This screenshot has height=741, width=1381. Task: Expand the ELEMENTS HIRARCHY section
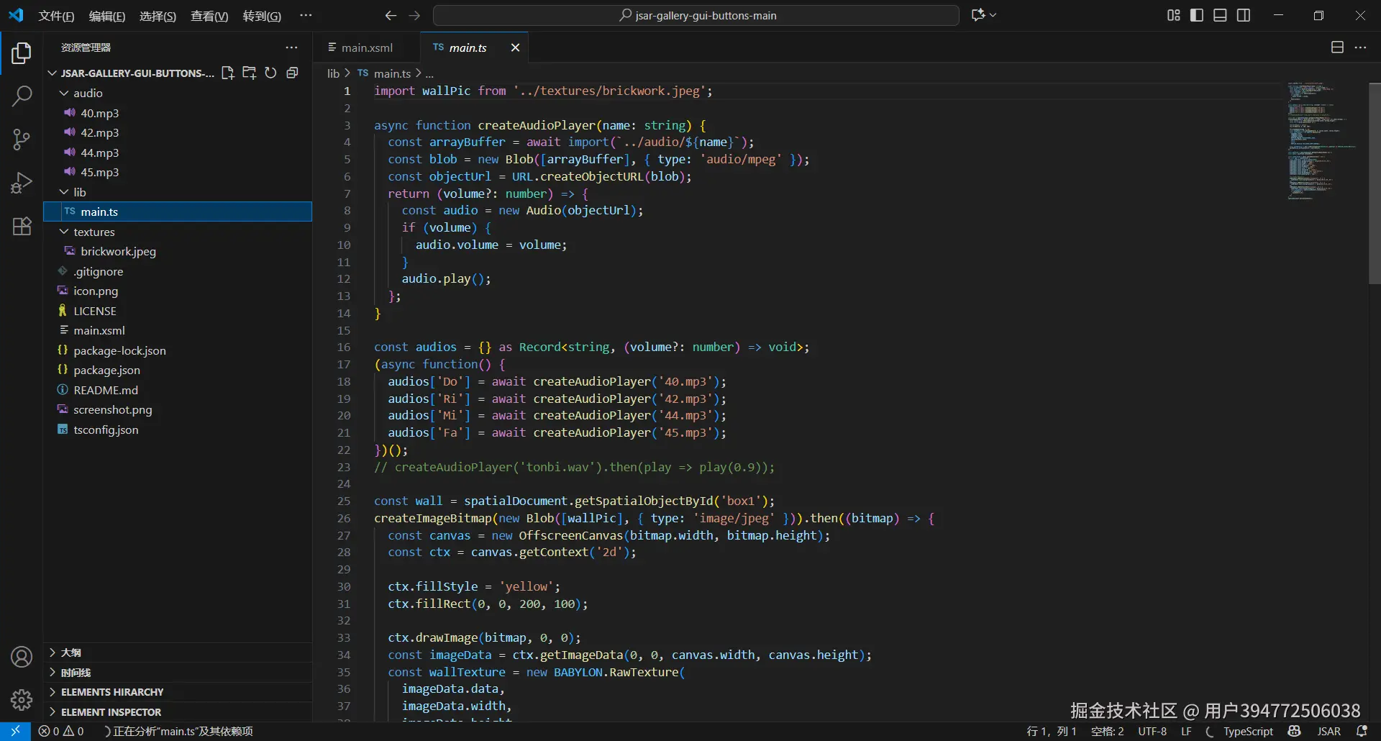coord(112,692)
